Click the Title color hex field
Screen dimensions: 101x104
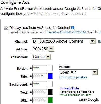(40, 76)
